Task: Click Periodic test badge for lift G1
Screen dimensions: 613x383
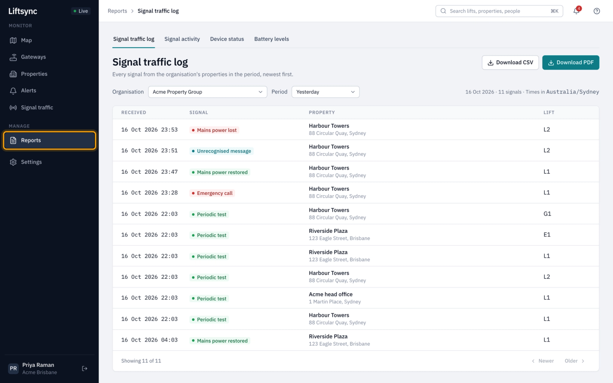Action: (x=209, y=214)
